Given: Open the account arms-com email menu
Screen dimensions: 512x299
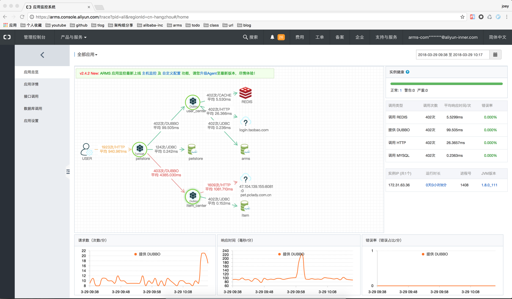Looking at the screenshot, I should click(x=443, y=37).
